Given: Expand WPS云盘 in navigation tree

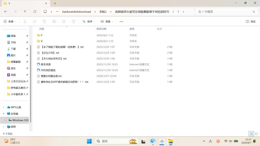Looking at the screenshot, I should tap(4, 107).
